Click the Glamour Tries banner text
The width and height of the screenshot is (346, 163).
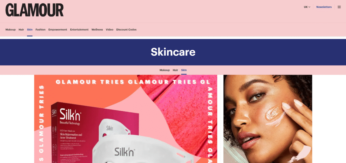[132, 82]
